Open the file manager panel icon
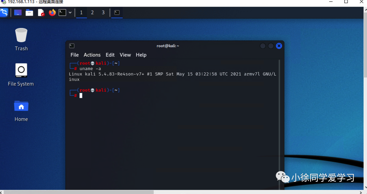The width and height of the screenshot is (367, 194). click(29, 13)
